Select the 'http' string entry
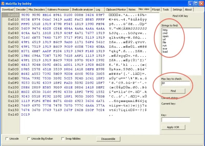 point(165,30)
